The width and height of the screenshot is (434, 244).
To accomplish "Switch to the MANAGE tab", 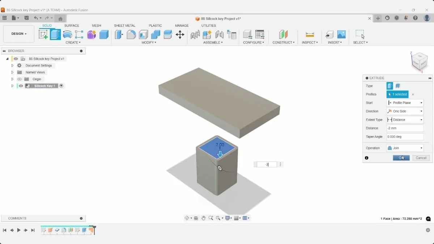I will pos(182,26).
